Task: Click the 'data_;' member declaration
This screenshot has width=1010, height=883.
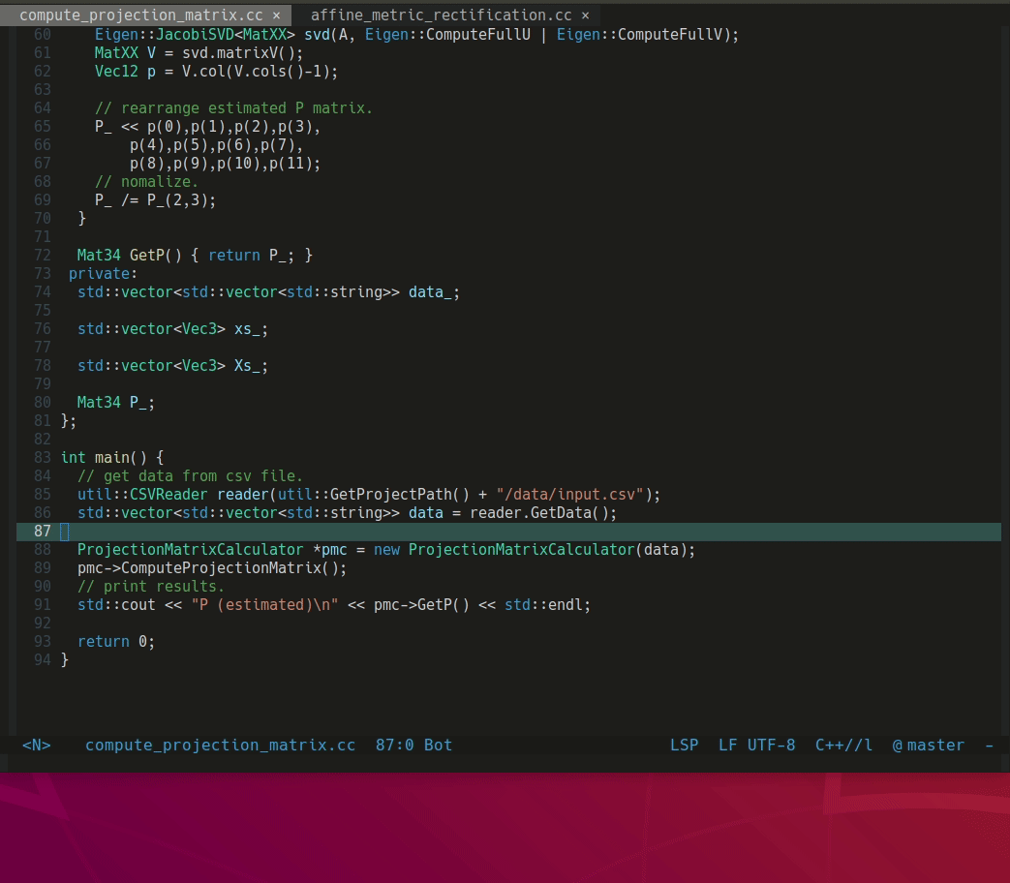Action: [x=434, y=292]
